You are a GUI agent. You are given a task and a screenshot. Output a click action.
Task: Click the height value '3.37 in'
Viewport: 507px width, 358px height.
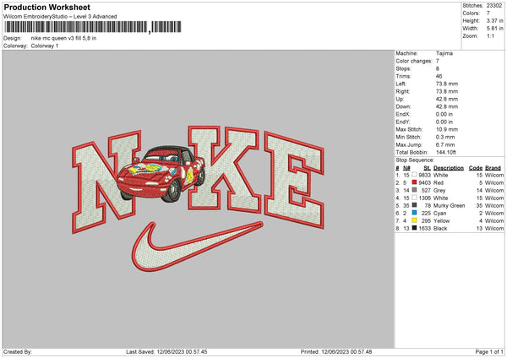(494, 20)
